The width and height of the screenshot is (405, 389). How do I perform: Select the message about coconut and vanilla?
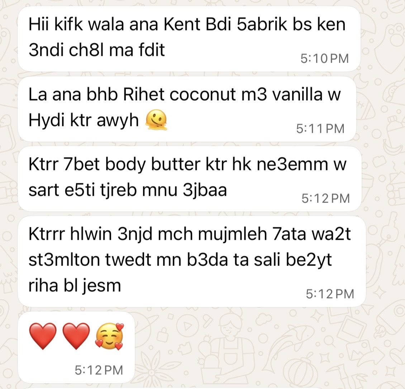coord(187,109)
